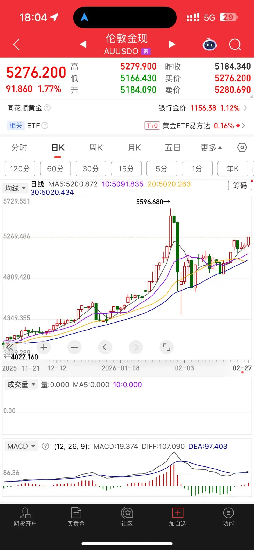
Task: Switch to 五日 tab
Action: tap(172, 147)
